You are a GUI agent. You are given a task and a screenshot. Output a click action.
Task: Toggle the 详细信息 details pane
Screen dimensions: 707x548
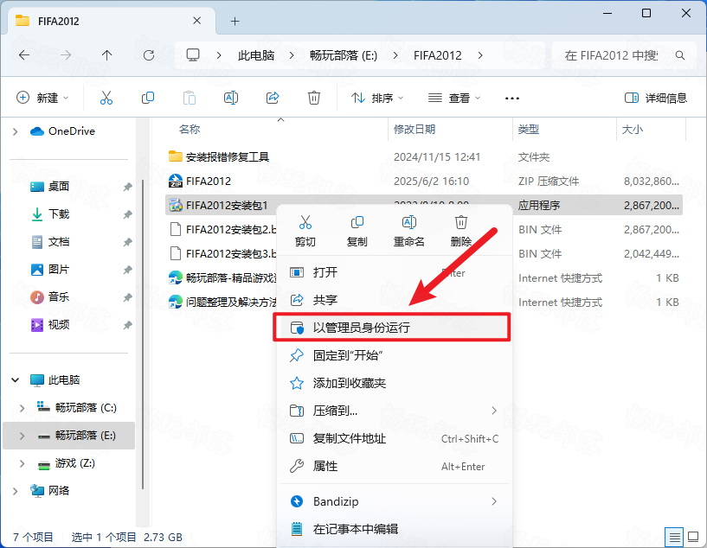pyautogui.click(x=656, y=98)
